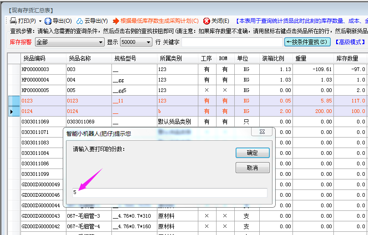Expand the display rows 50000 dropdown

(x=149, y=42)
